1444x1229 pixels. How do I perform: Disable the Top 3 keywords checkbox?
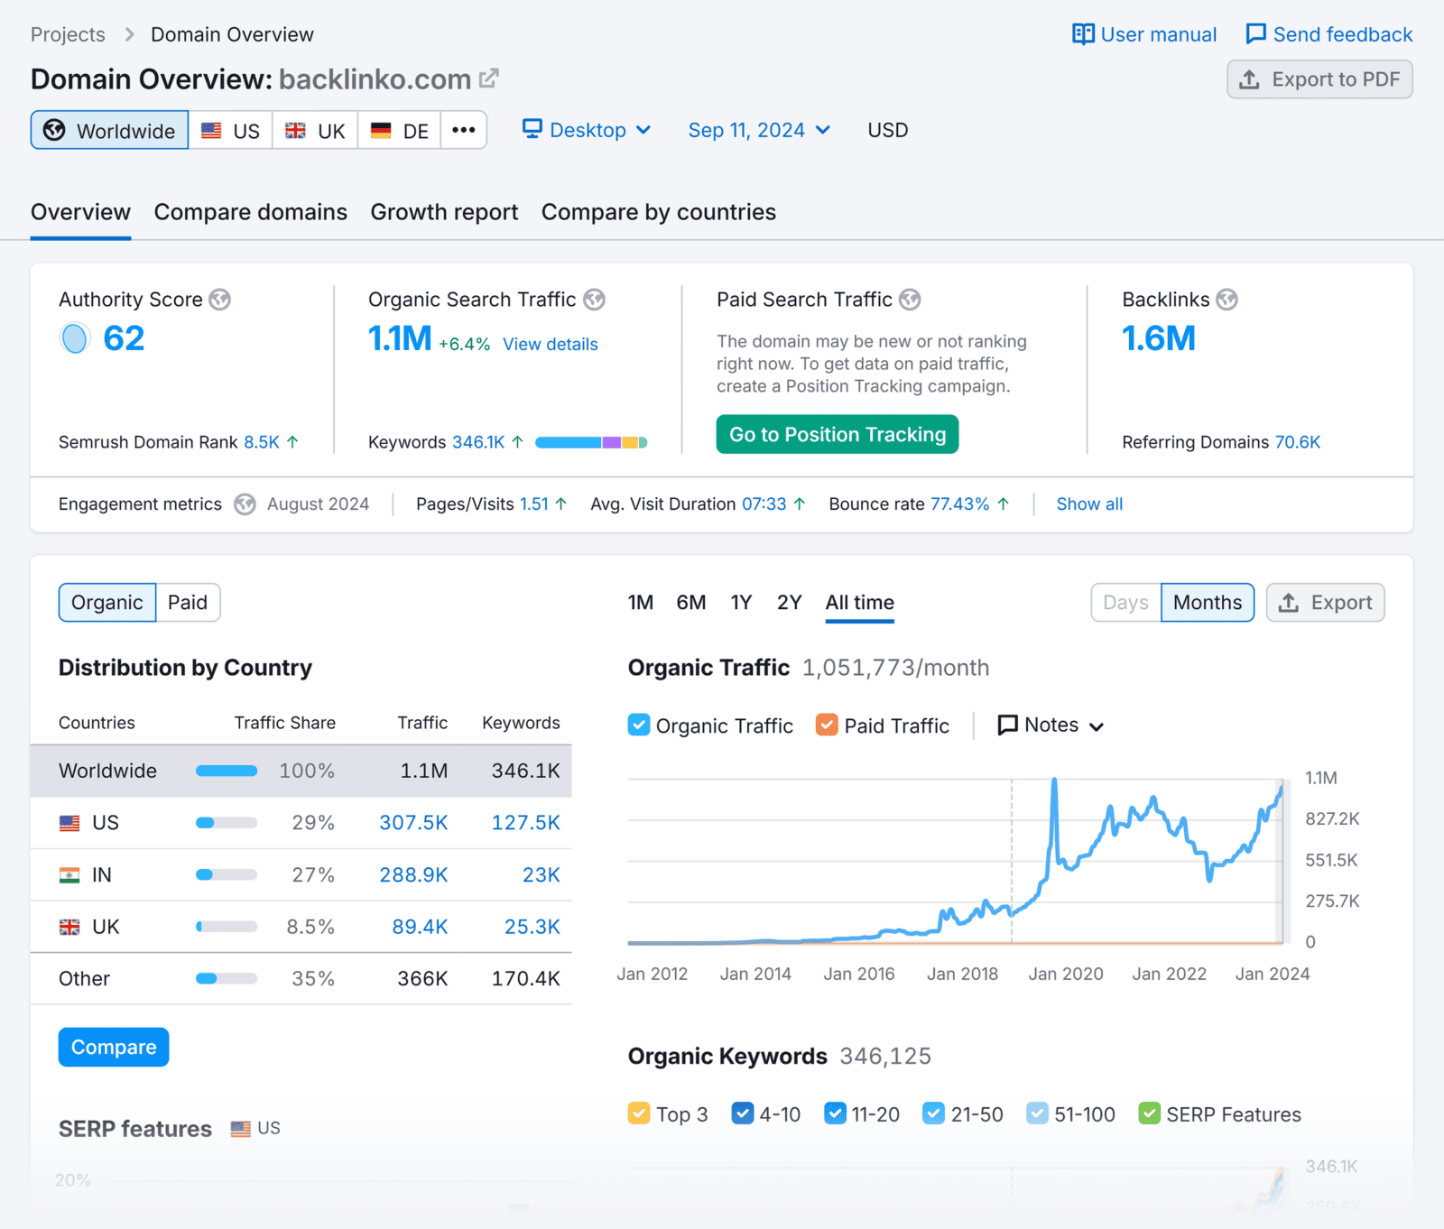point(640,1113)
